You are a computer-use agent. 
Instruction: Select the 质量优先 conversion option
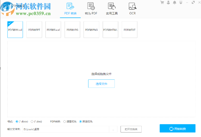tap(81, 121)
